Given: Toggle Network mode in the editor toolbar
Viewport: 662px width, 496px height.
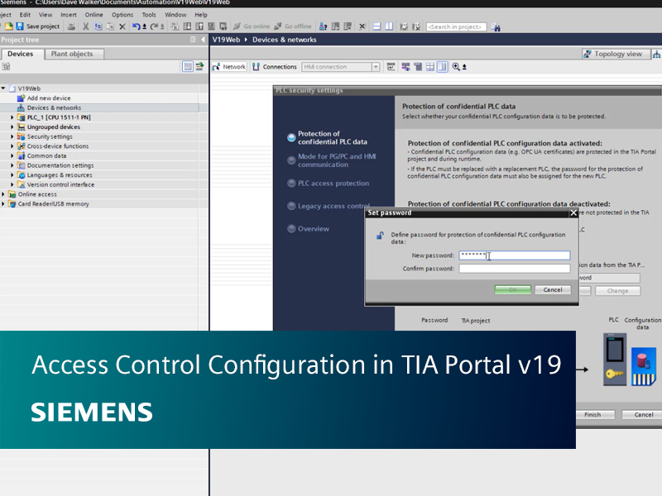Looking at the screenshot, I should point(229,66).
